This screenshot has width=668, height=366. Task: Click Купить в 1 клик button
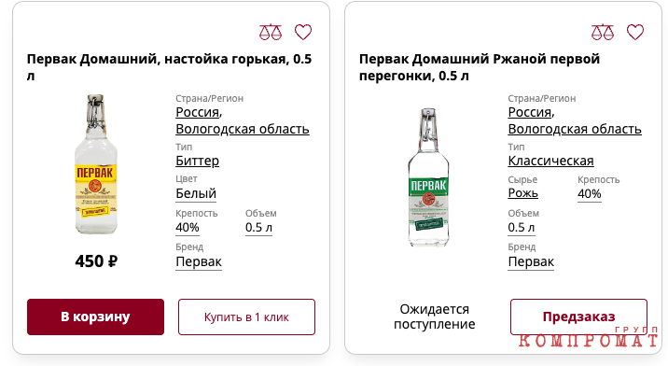246,317
